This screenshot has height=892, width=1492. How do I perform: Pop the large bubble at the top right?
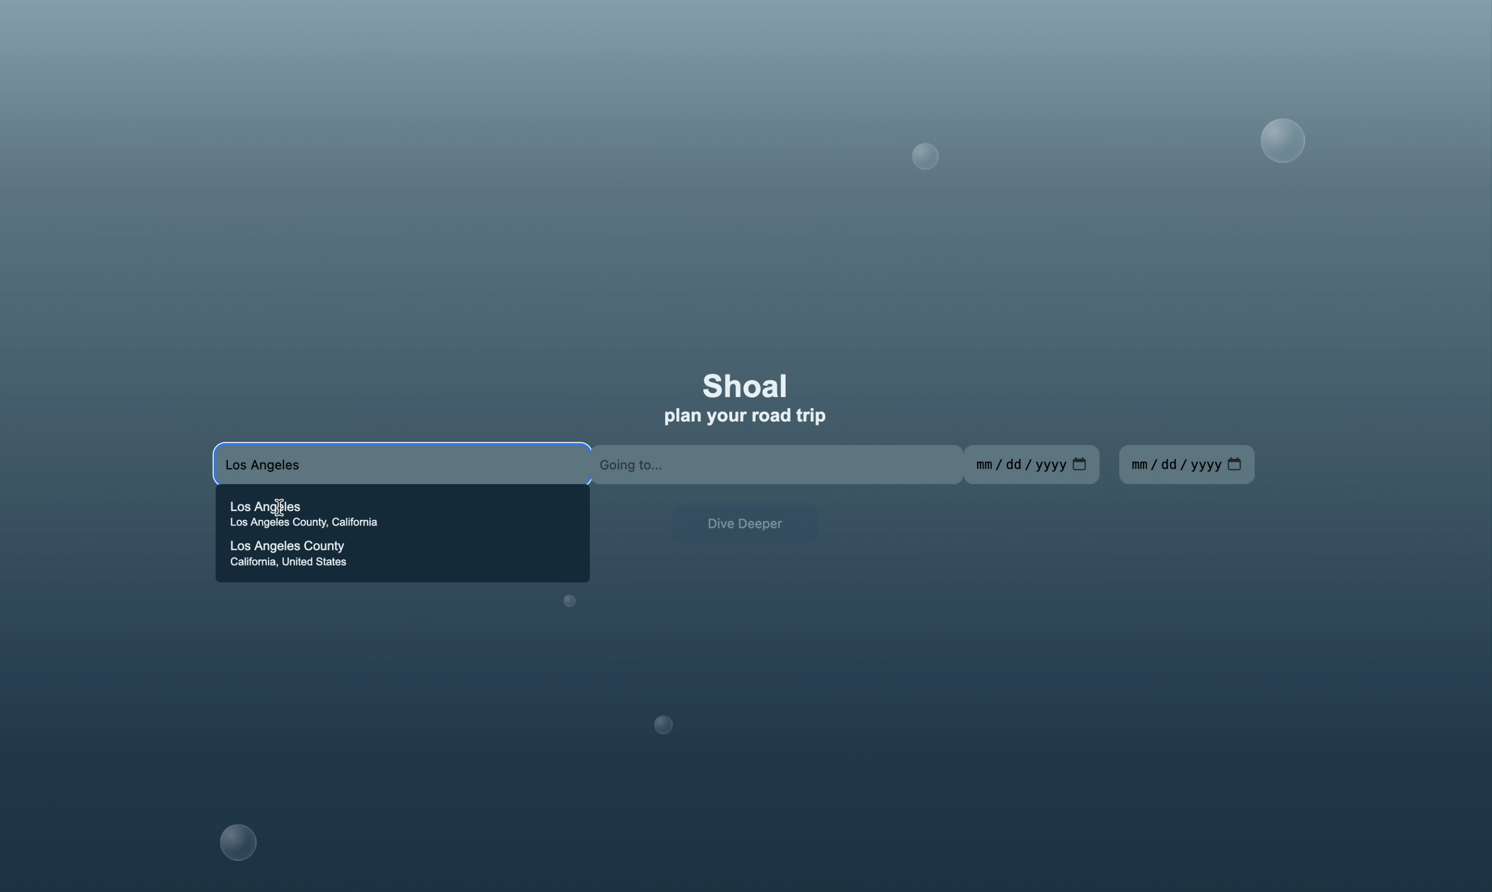pyautogui.click(x=1282, y=141)
